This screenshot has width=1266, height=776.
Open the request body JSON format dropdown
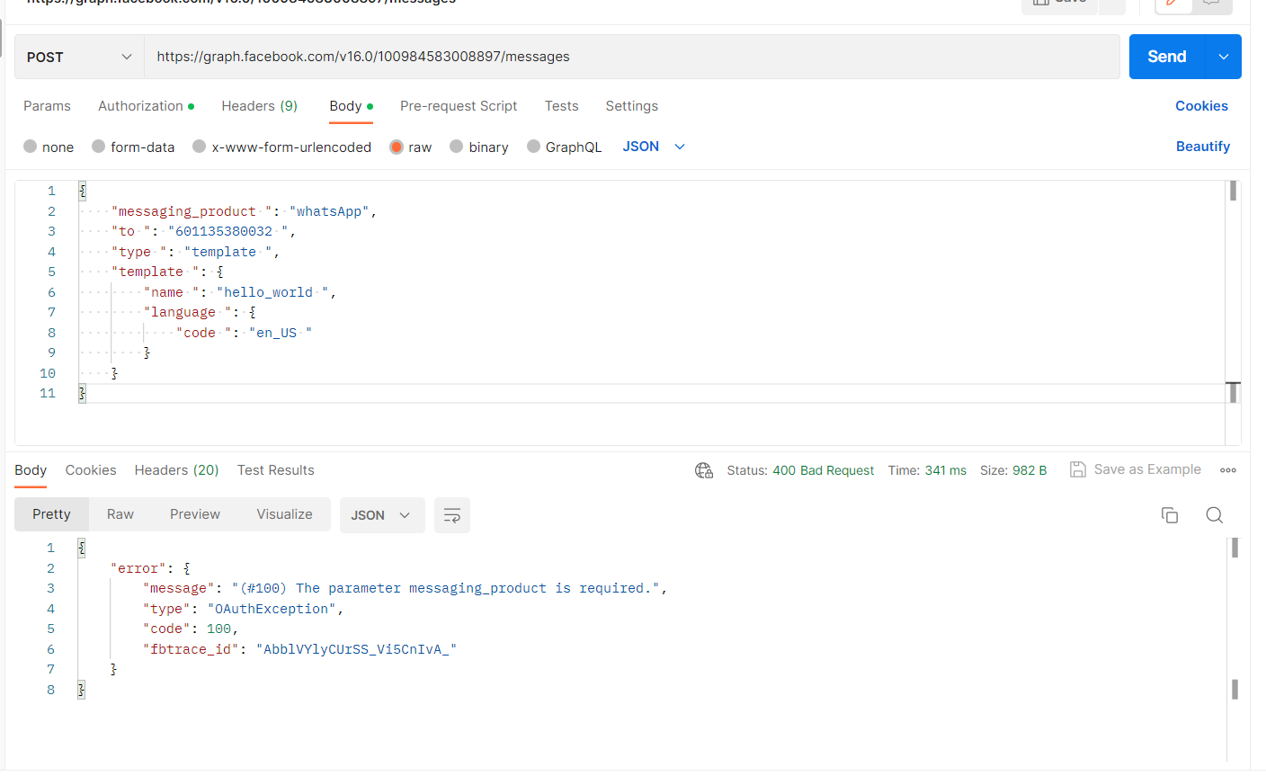click(x=654, y=147)
